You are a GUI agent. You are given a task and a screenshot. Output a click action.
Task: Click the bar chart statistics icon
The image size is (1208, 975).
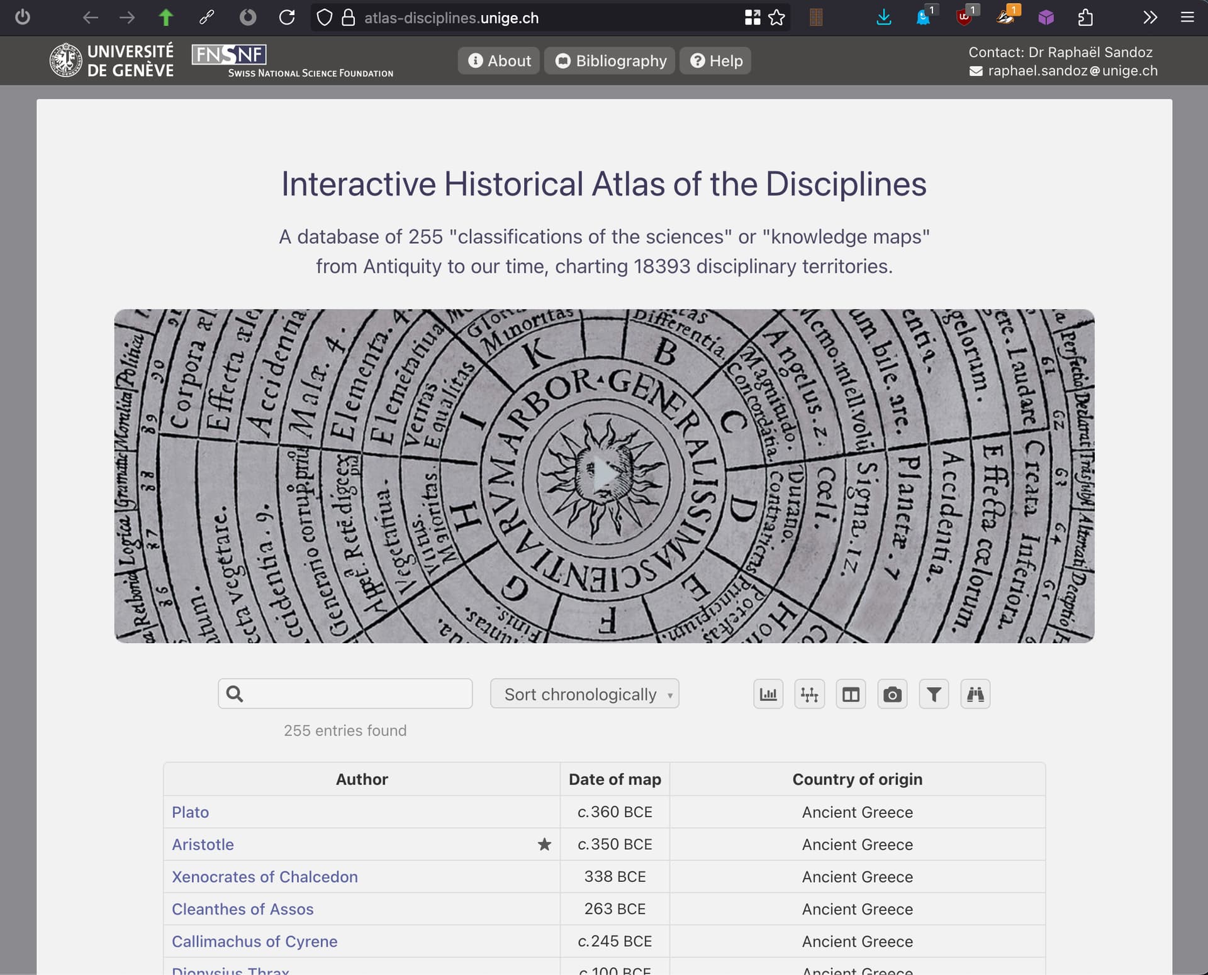click(x=768, y=694)
